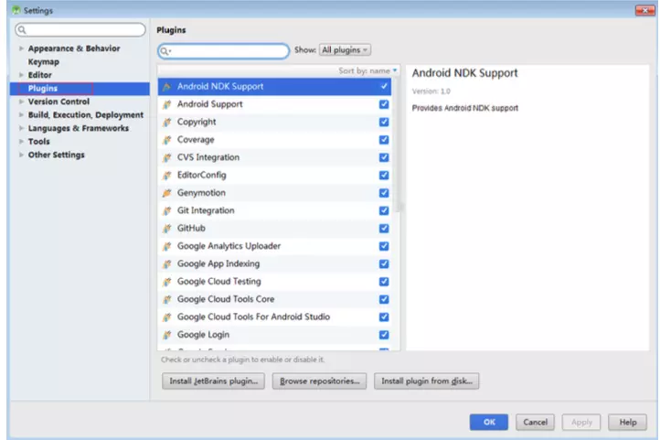Open the Tools settings category

coord(38,142)
